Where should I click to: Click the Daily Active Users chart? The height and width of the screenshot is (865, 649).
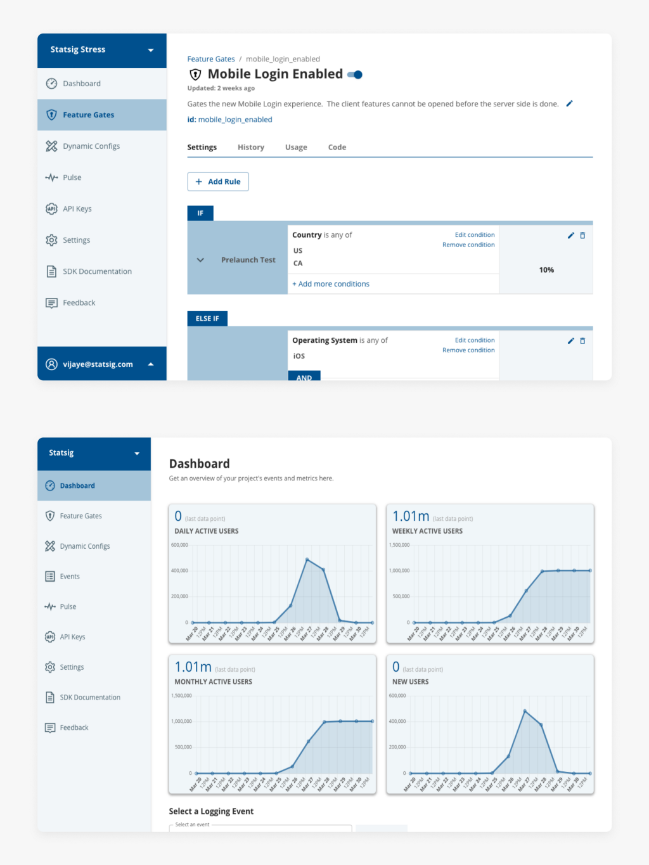tap(273, 573)
